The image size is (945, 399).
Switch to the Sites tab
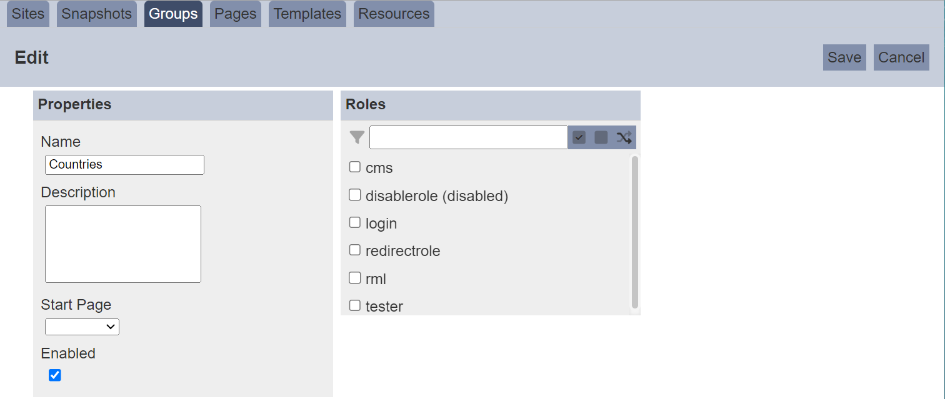click(28, 14)
